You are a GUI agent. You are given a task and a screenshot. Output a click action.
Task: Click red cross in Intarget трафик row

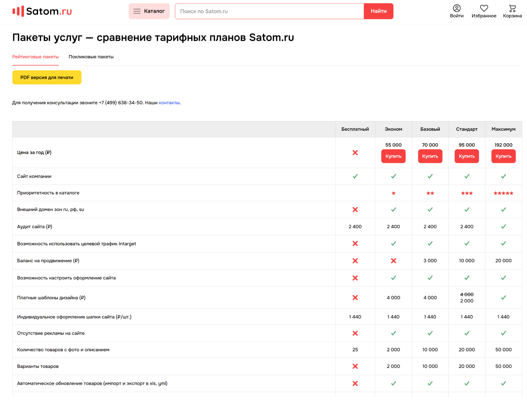[x=355, y=244]
